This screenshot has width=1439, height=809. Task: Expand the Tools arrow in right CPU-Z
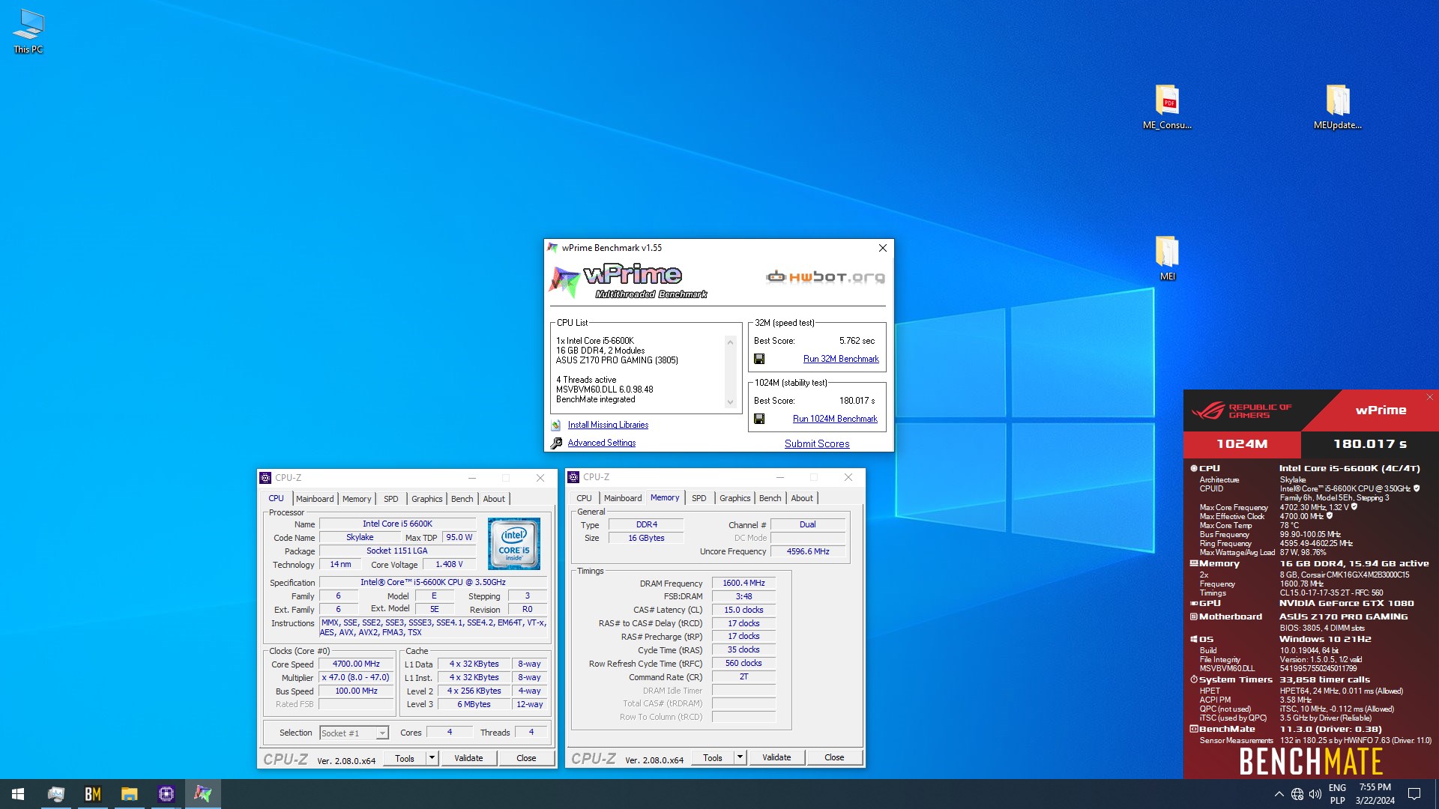740,757
